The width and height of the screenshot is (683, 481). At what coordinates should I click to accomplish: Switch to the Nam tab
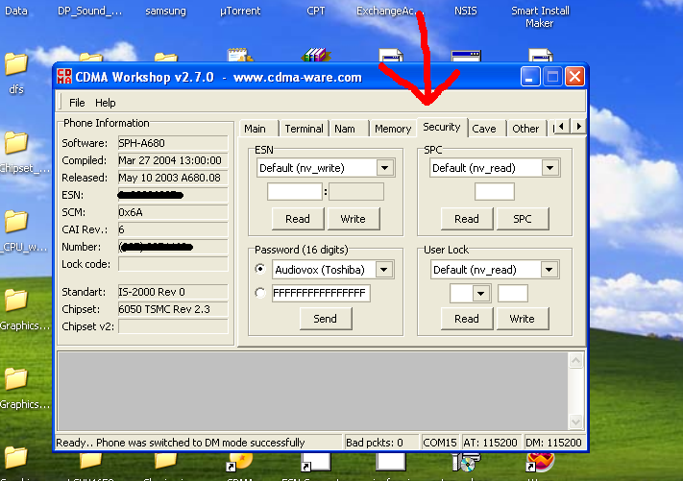(x=349, y=129)
